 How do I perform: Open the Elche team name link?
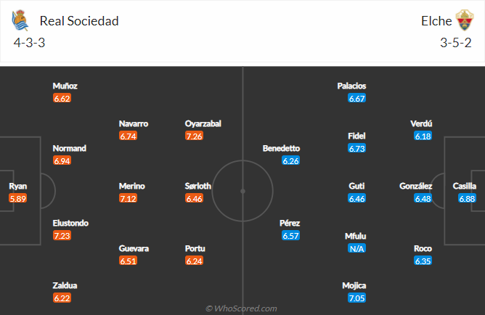pos(436,20)
